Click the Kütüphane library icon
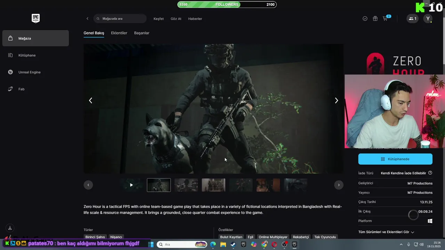Image resolution: width=445 pixels, height=250 pixels. 10,55
